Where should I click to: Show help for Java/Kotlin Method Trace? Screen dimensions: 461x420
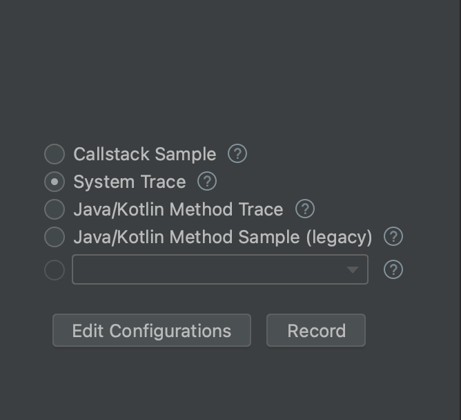tap(304, 209)
